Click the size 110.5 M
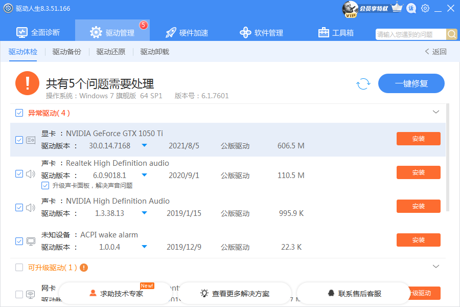The image size is (460, 307). [291, 176]
